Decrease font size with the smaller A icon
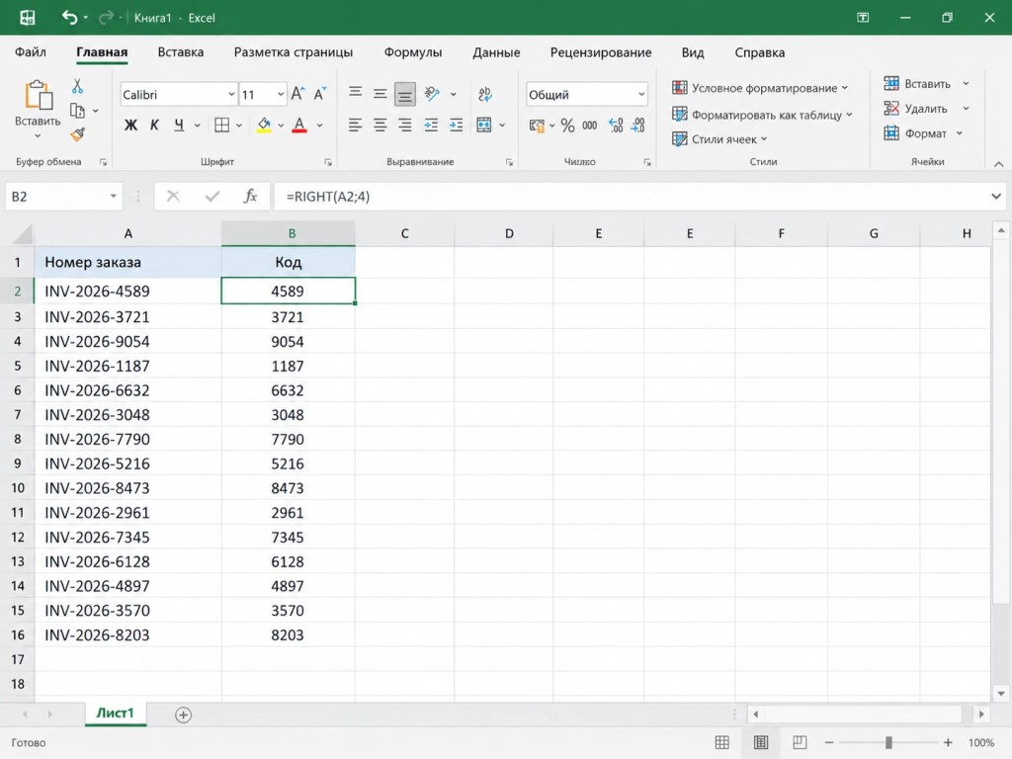This screenshot has height=759, width=1012. point(320,94)
